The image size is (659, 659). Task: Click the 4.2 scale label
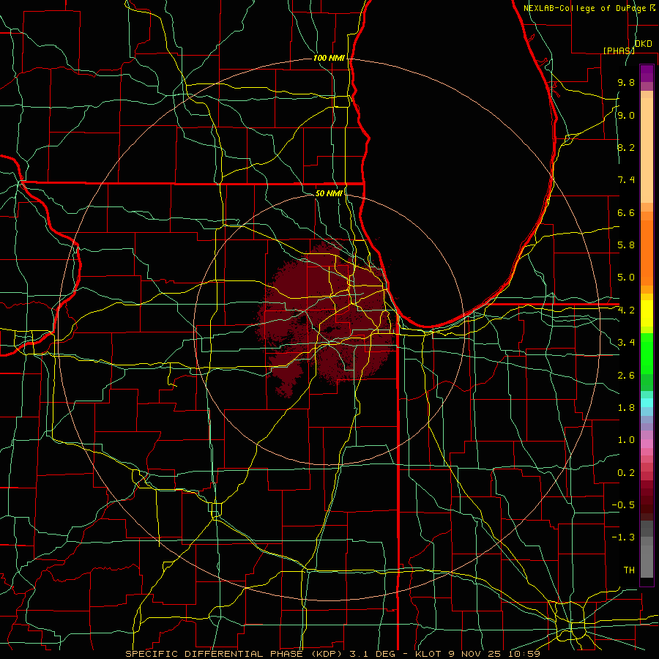(x=626, y=310)
